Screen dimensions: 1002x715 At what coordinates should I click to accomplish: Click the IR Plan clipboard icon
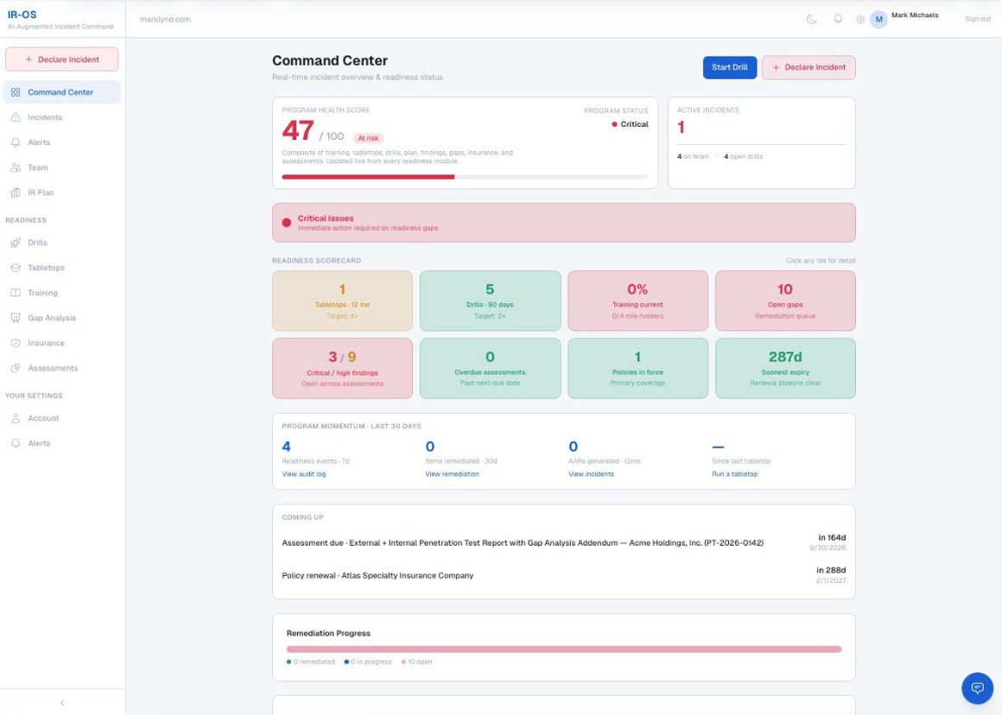coord(16,193)
